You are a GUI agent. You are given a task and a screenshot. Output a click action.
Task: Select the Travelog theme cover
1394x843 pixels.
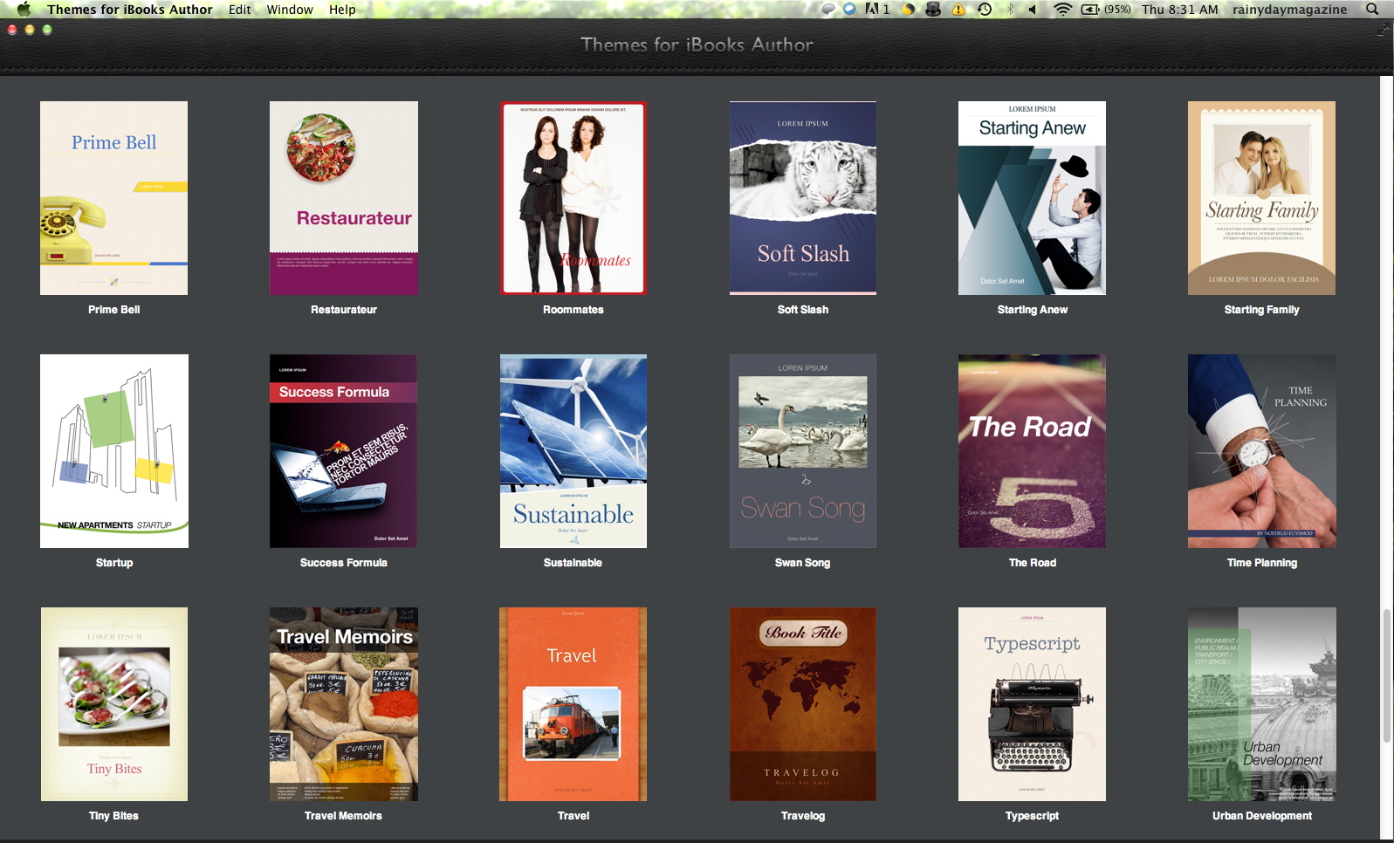click(x=803, y=704)
